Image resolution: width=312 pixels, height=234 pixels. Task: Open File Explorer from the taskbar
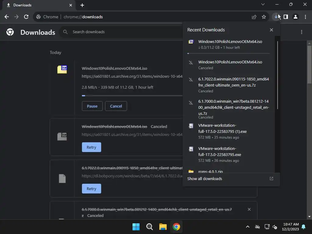click(163, 227)
